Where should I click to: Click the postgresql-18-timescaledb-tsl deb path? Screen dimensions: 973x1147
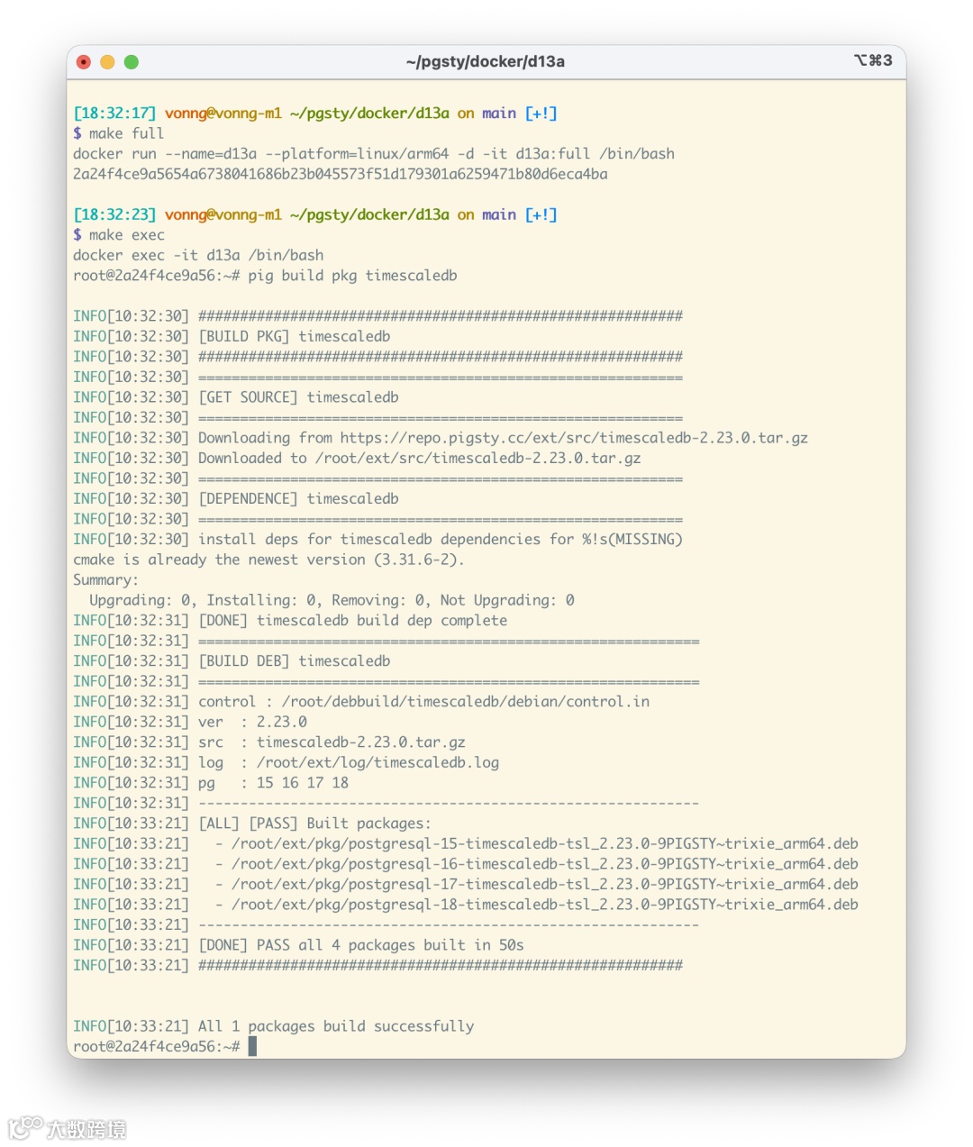[x=545, y=905]
